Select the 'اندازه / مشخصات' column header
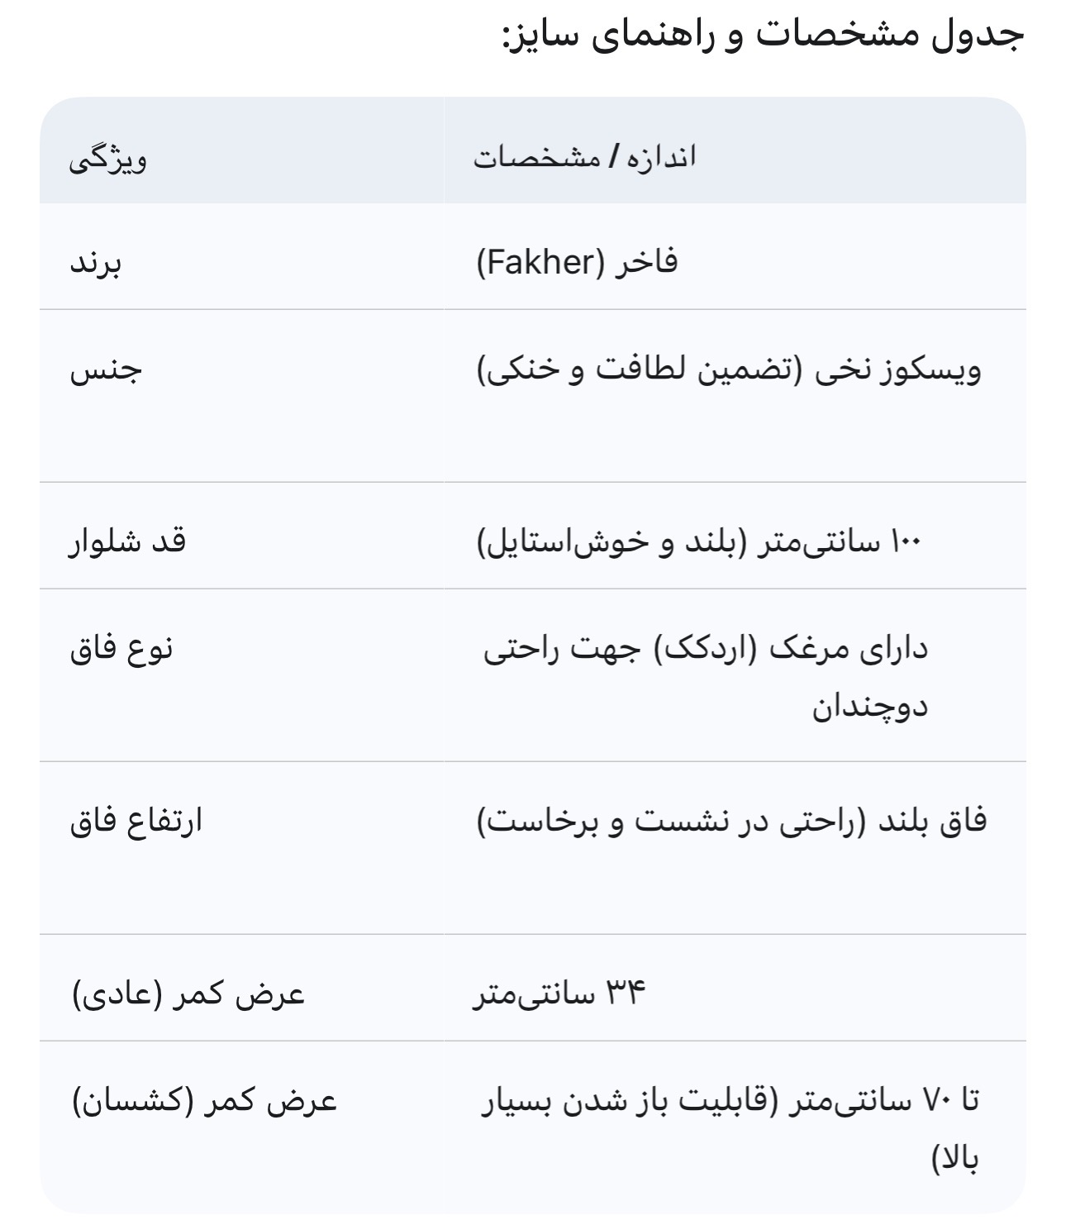 click(x=585, y=157)
